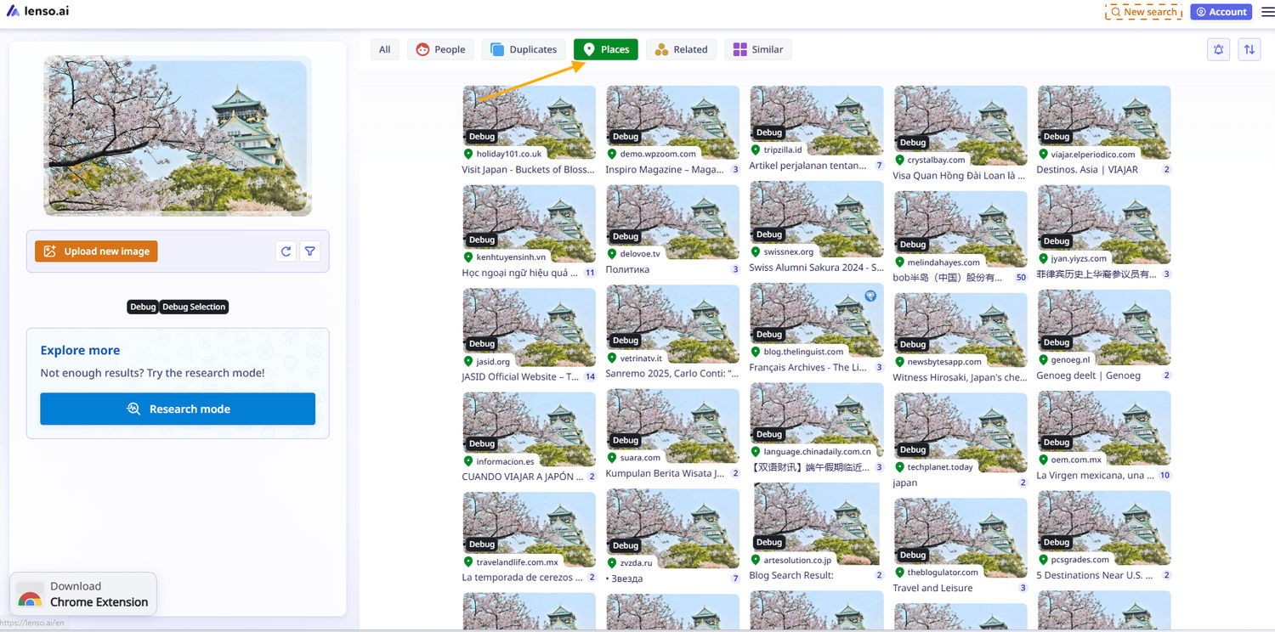This screenshot has width=1275, height=632.
Task: Open the hamburger menu
Action: [1267, 11]
